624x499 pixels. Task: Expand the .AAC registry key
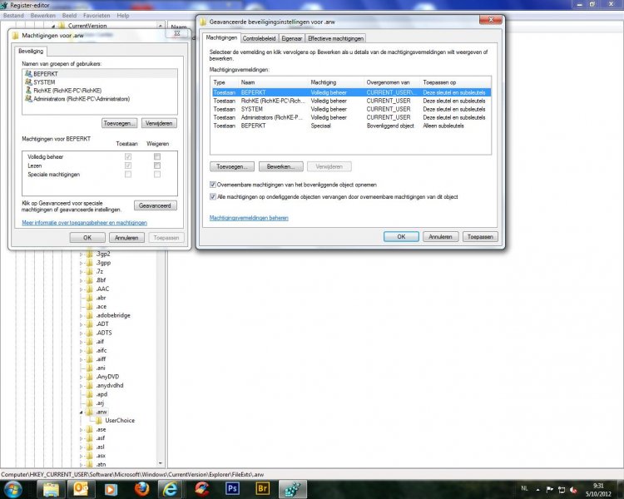click(x=82, y=289)
